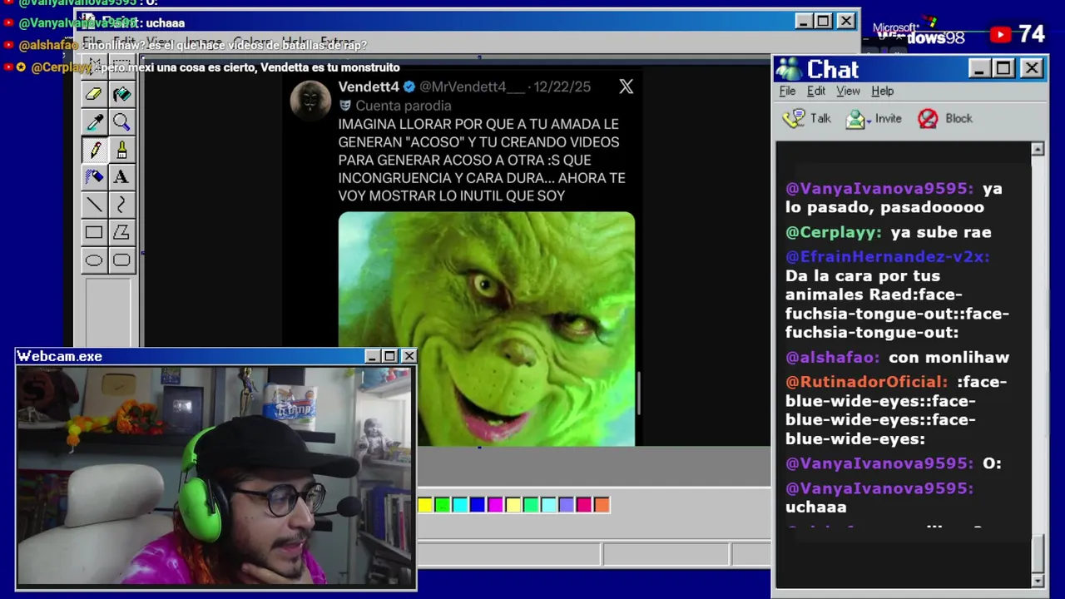Click 'con monlihaw' chat message
The height and width of the screenshot is (599, 1065).
[x=949, y=357]
